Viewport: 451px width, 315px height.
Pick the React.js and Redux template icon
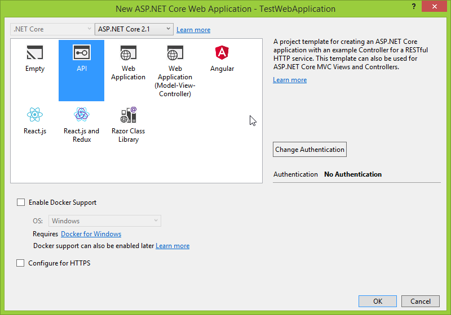[82, 115]
